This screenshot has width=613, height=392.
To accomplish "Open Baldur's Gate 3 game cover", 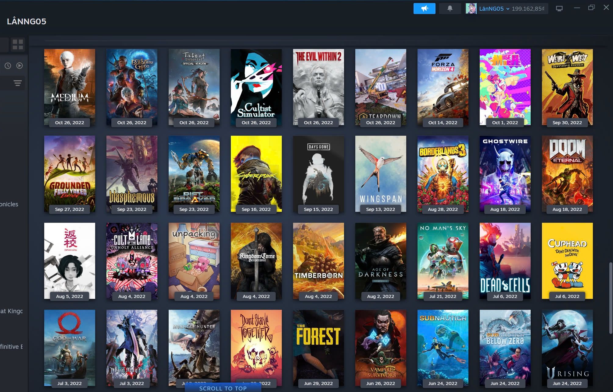I will 132,87.
